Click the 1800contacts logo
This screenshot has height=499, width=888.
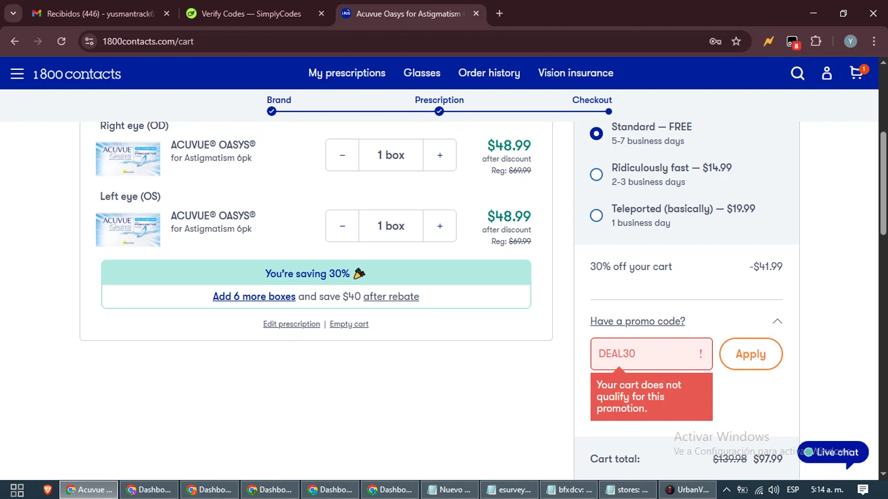(x=77, y=74)
